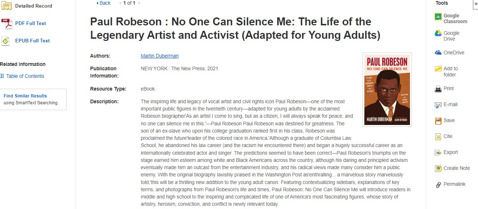Screen dimensions: 478x209
Task: Click the Save floppy disk icon
Action: pyautogui.click(x=438, y=121)
